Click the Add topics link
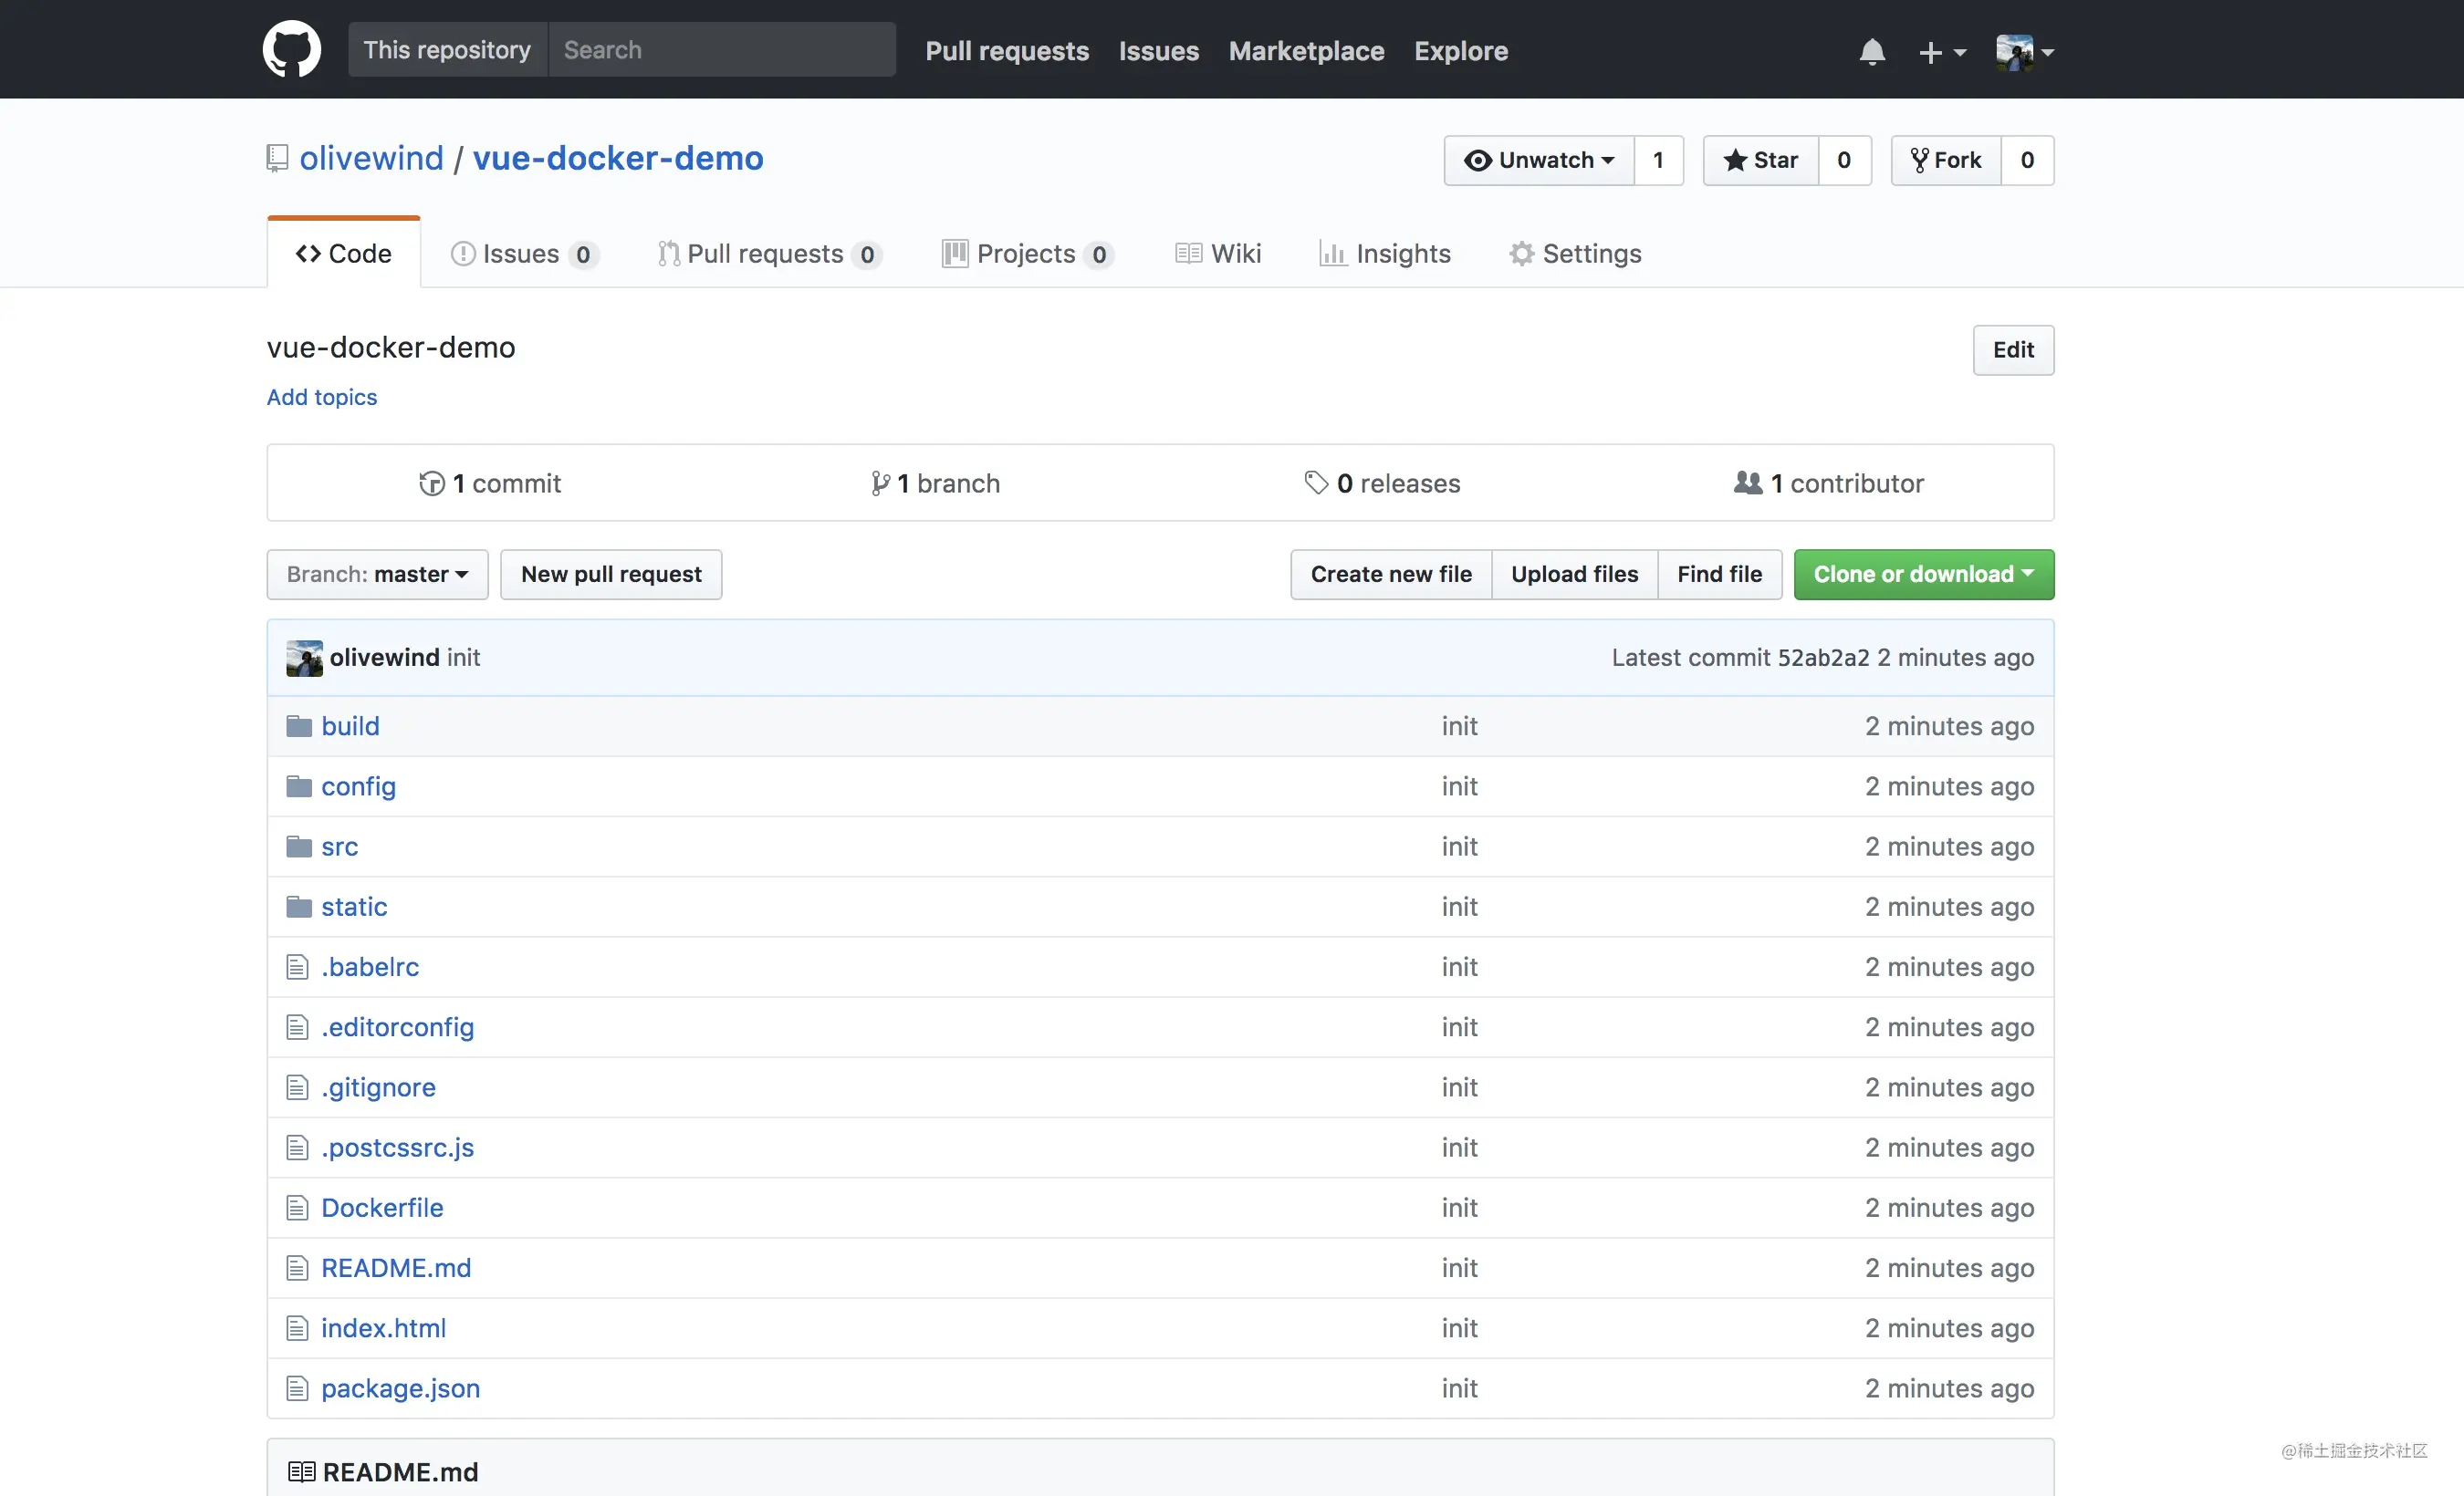Image resolution: width=2464 pixels, height=1496 pixels. pyautogui.click(x=322, y=397)
